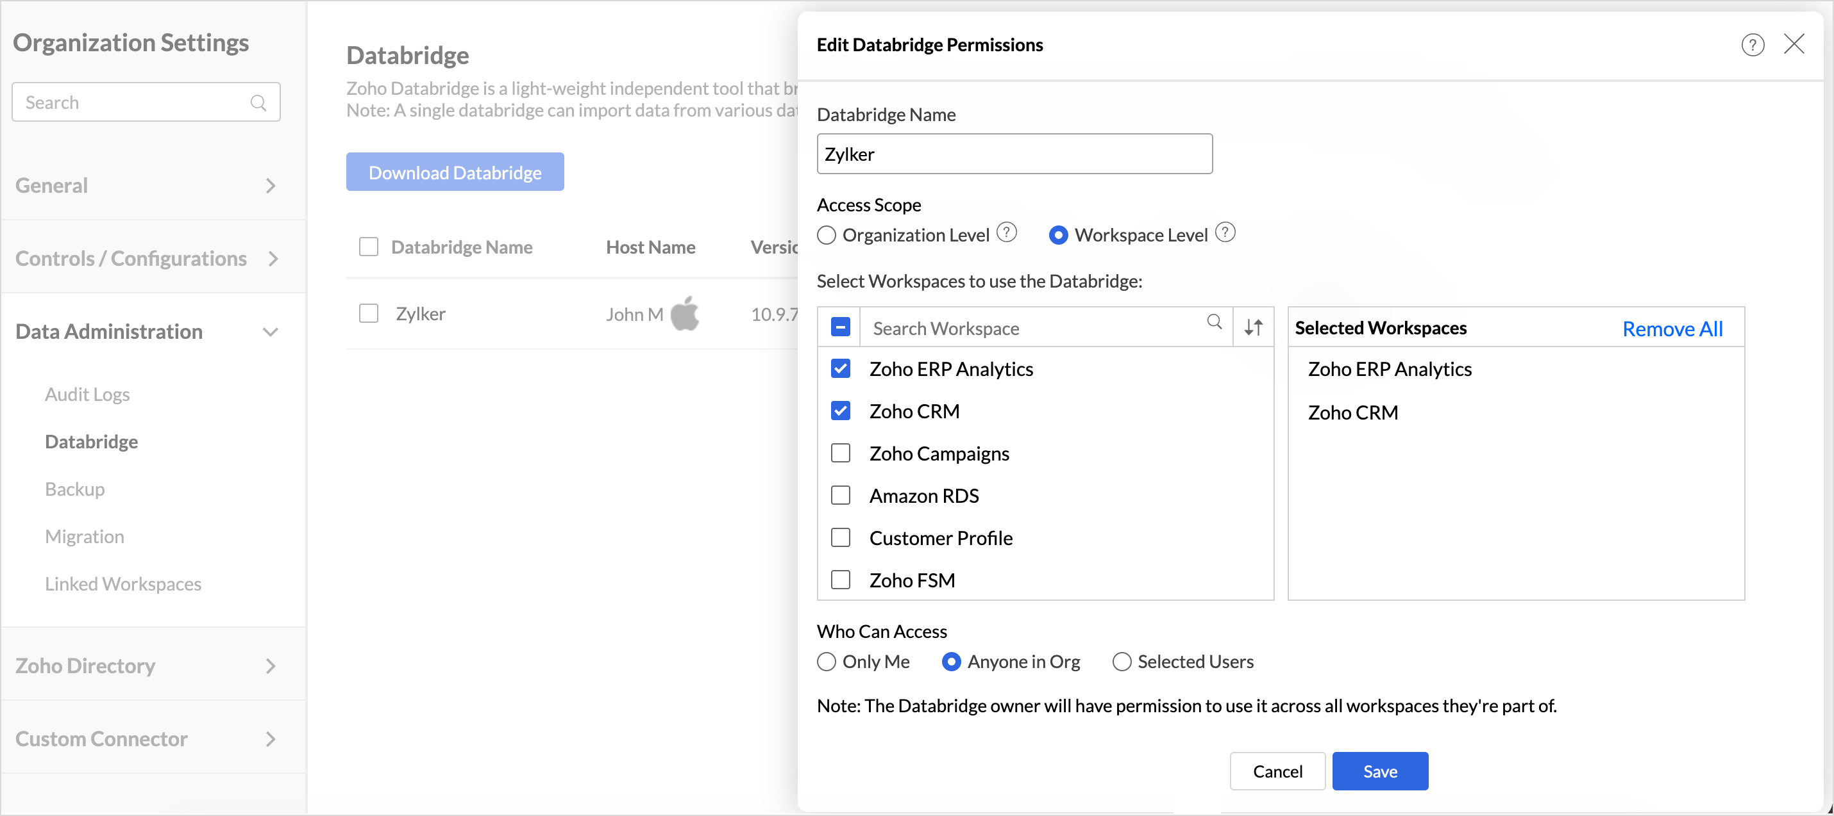Toggle the select-all workspaces indeterminate checkbox

pyautogui.click(x=840, y=327)
